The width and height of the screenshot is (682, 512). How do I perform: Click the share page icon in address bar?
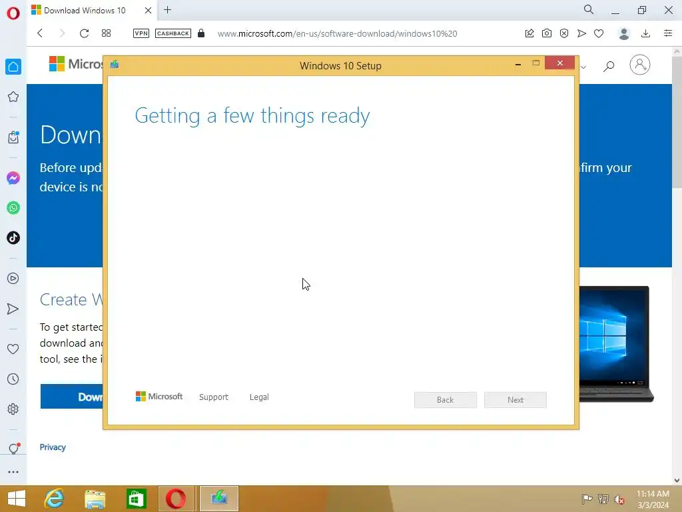[529, 33]
